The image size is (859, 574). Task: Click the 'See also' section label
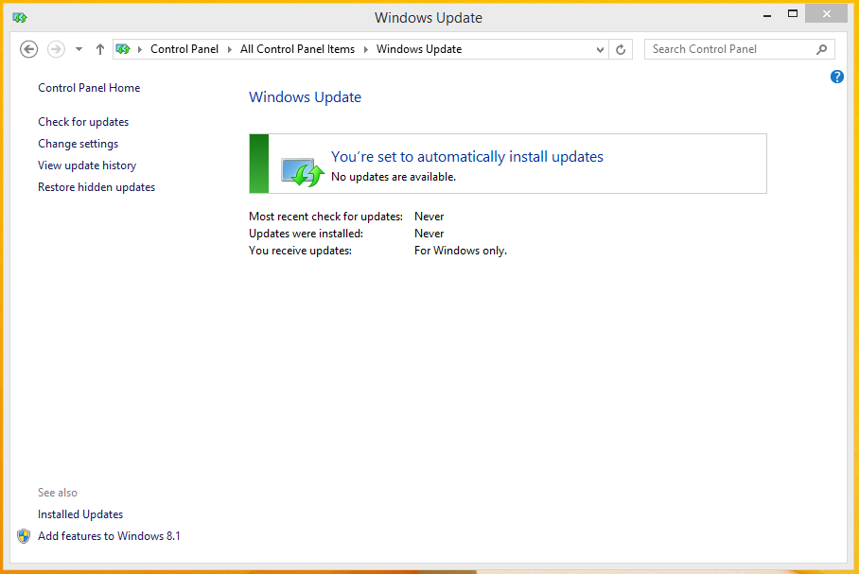click(58, 493)
